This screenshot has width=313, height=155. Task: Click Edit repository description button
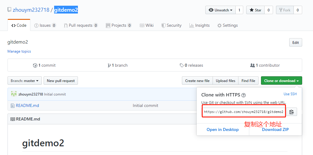[296, 42]
